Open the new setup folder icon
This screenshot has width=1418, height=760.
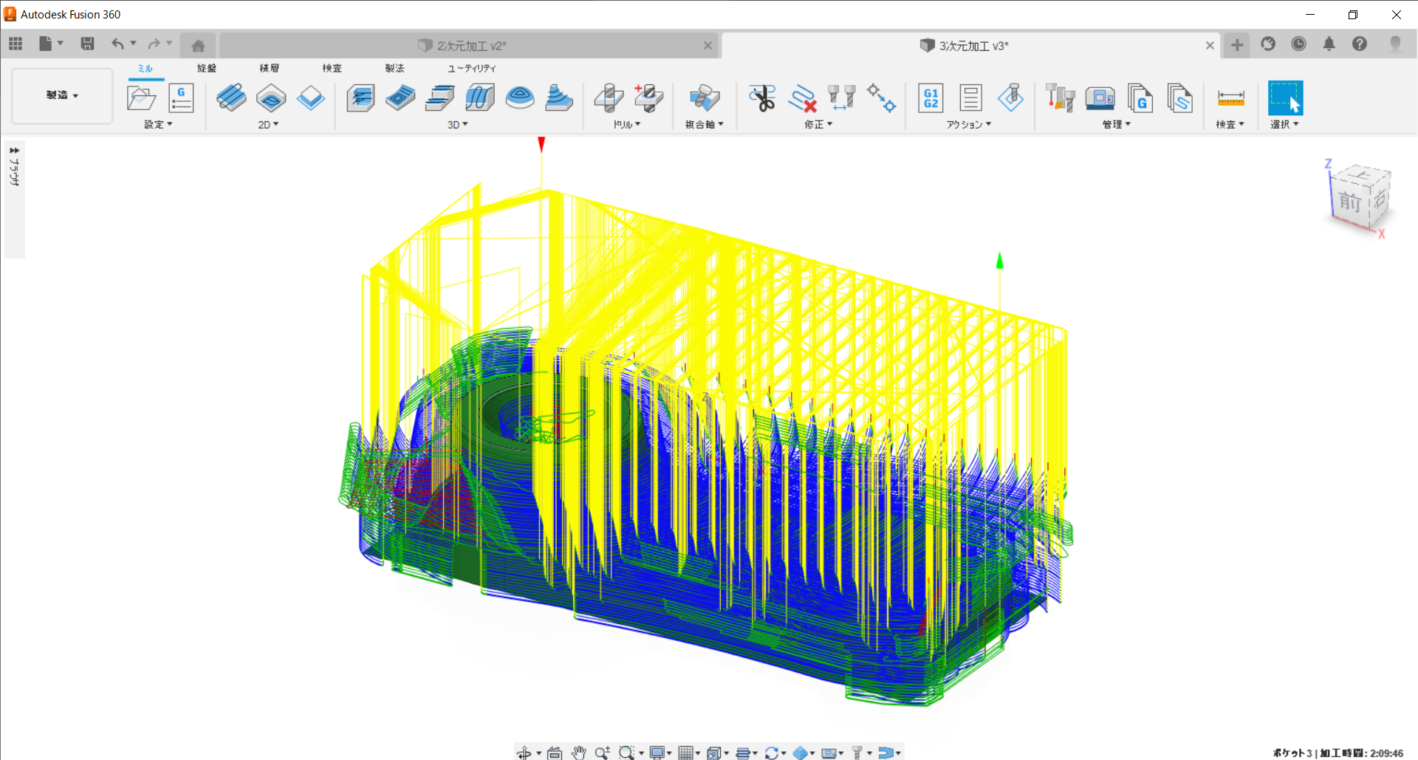141,98
